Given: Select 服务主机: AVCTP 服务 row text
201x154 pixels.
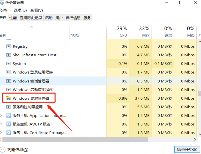Looking at the screenshot, I should tap(31, 124).
